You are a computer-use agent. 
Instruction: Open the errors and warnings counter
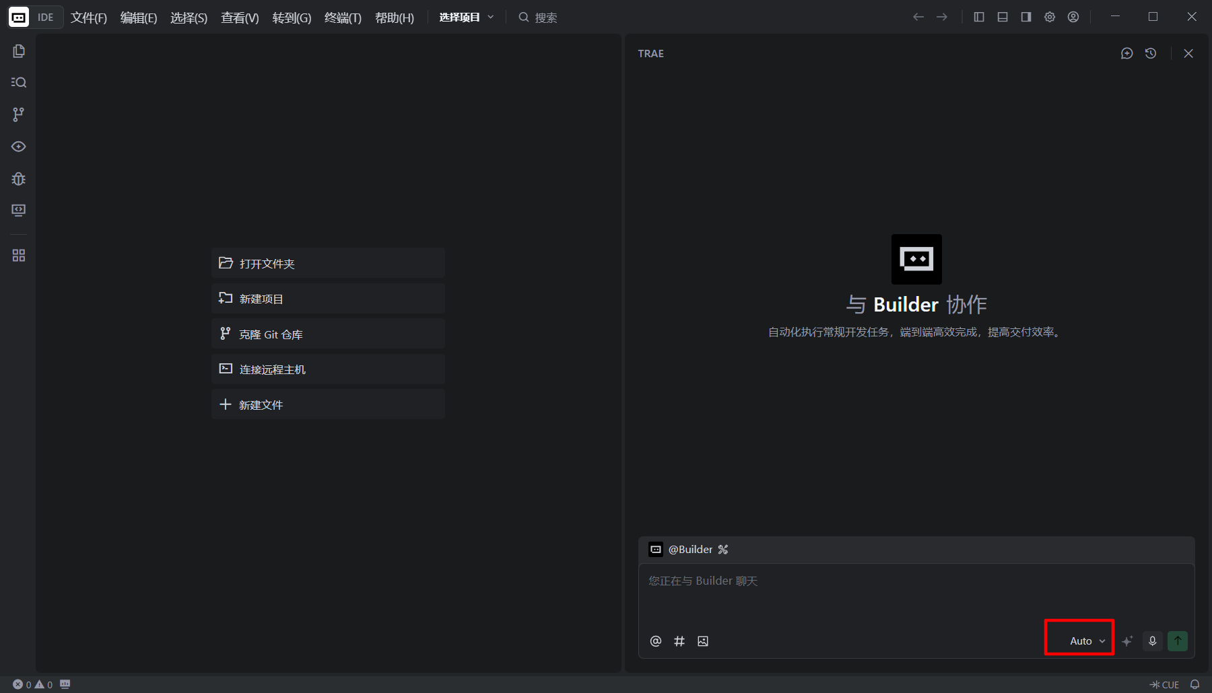click(33, 684)
